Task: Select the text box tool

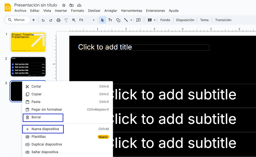Action: 110,20
